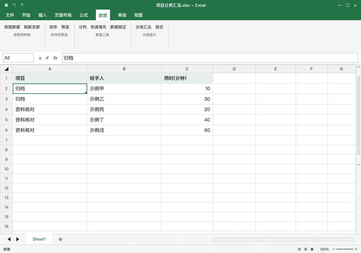The image size is (361, 253).
Task: Click the cell with value 60
Action: (187, 130)
